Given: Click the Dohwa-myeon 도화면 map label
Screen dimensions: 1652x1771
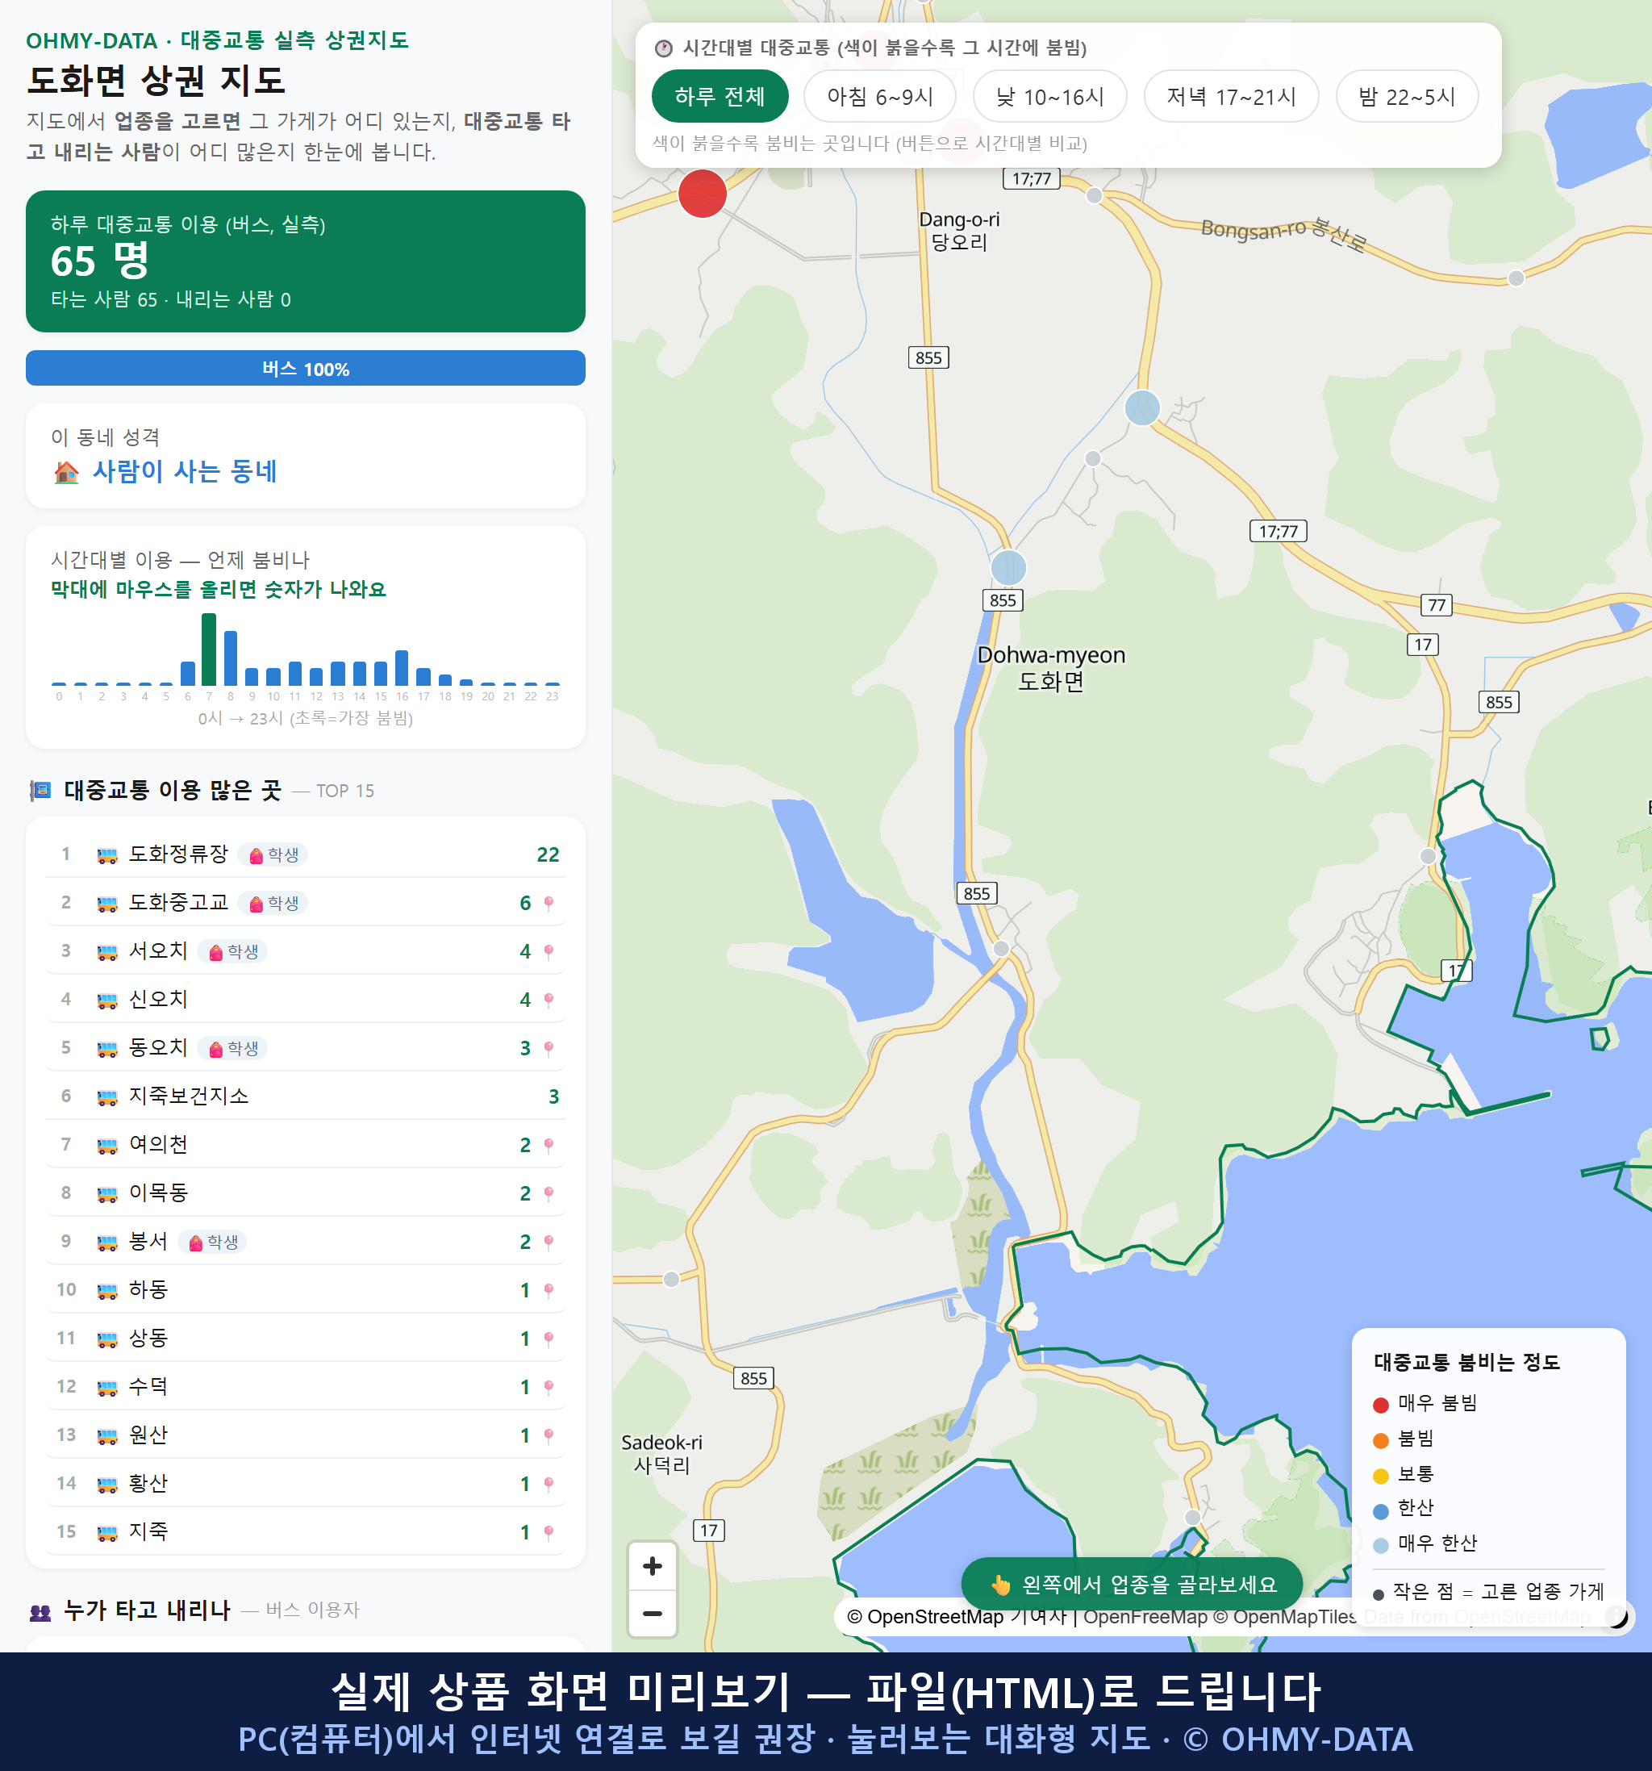Looking at the screenshot, I should (1051, 668).
